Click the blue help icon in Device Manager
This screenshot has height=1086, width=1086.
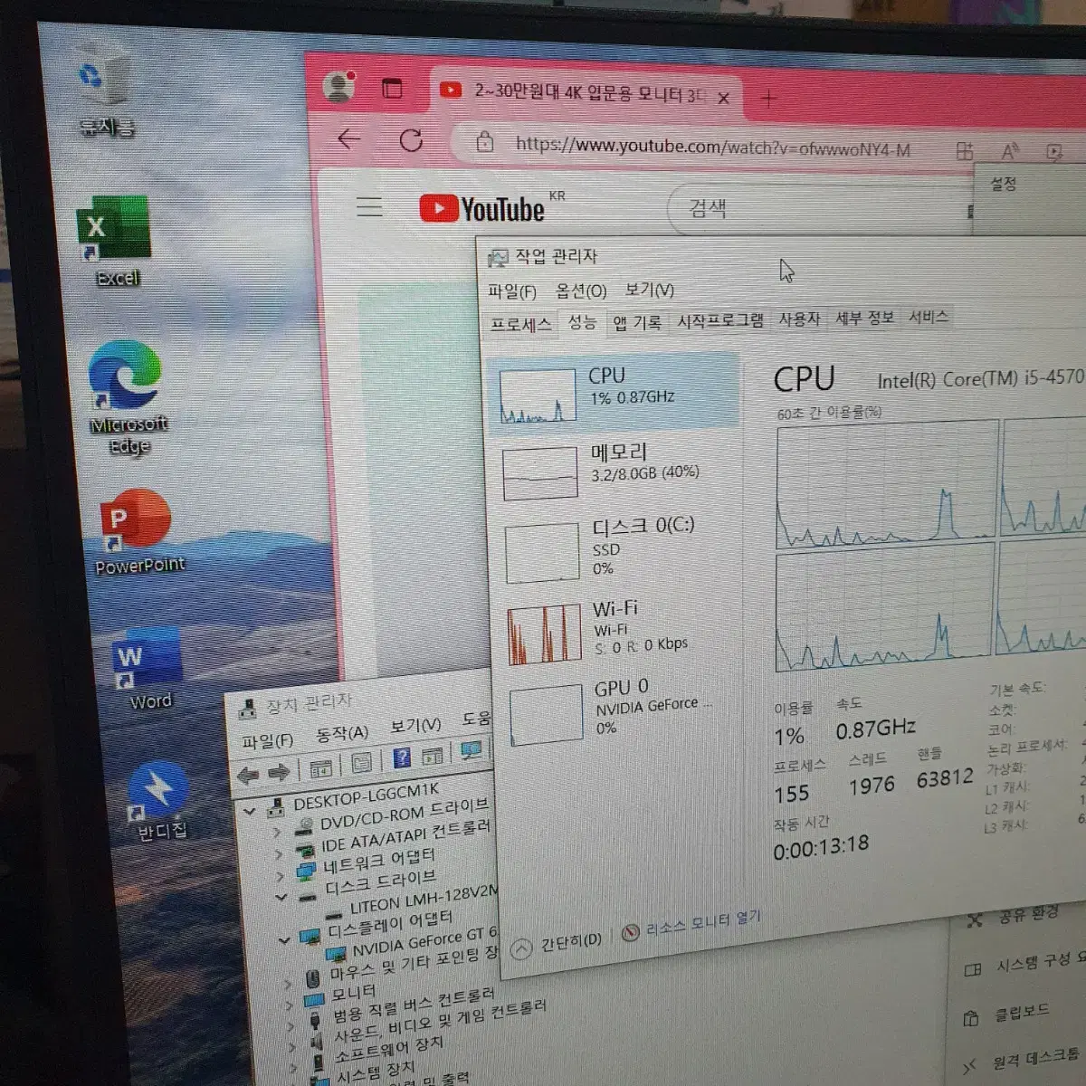(x=402, y=757)
